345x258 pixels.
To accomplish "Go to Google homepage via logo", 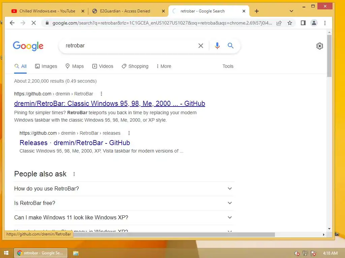I will tap(28, 46).
